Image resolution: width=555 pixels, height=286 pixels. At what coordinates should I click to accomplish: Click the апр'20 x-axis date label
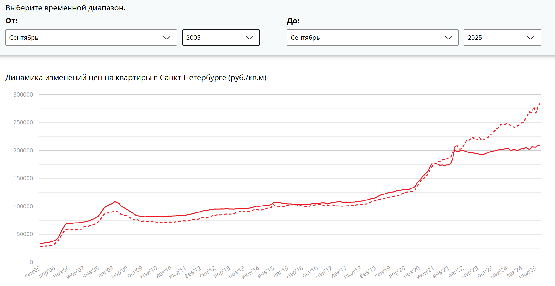pyautogui.click(x=397, y=271)
